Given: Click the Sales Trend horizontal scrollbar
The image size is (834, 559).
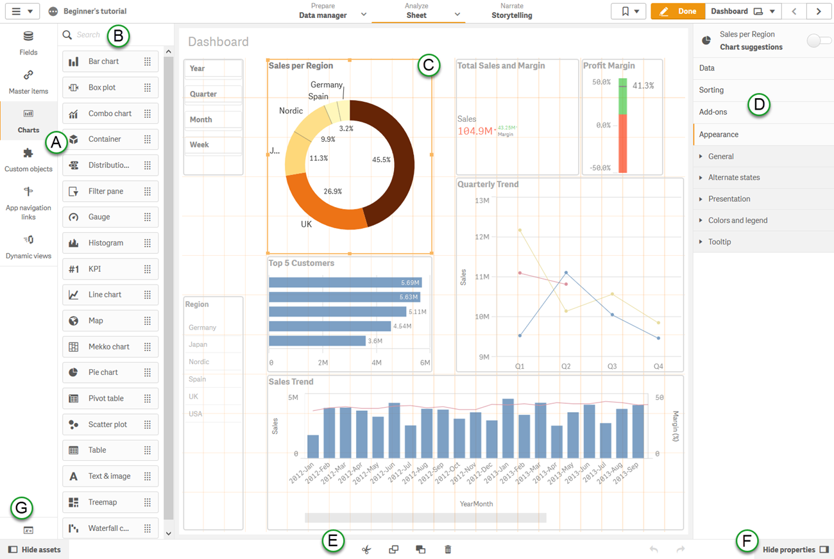Looking at the screenshot, I should [425, 517].
